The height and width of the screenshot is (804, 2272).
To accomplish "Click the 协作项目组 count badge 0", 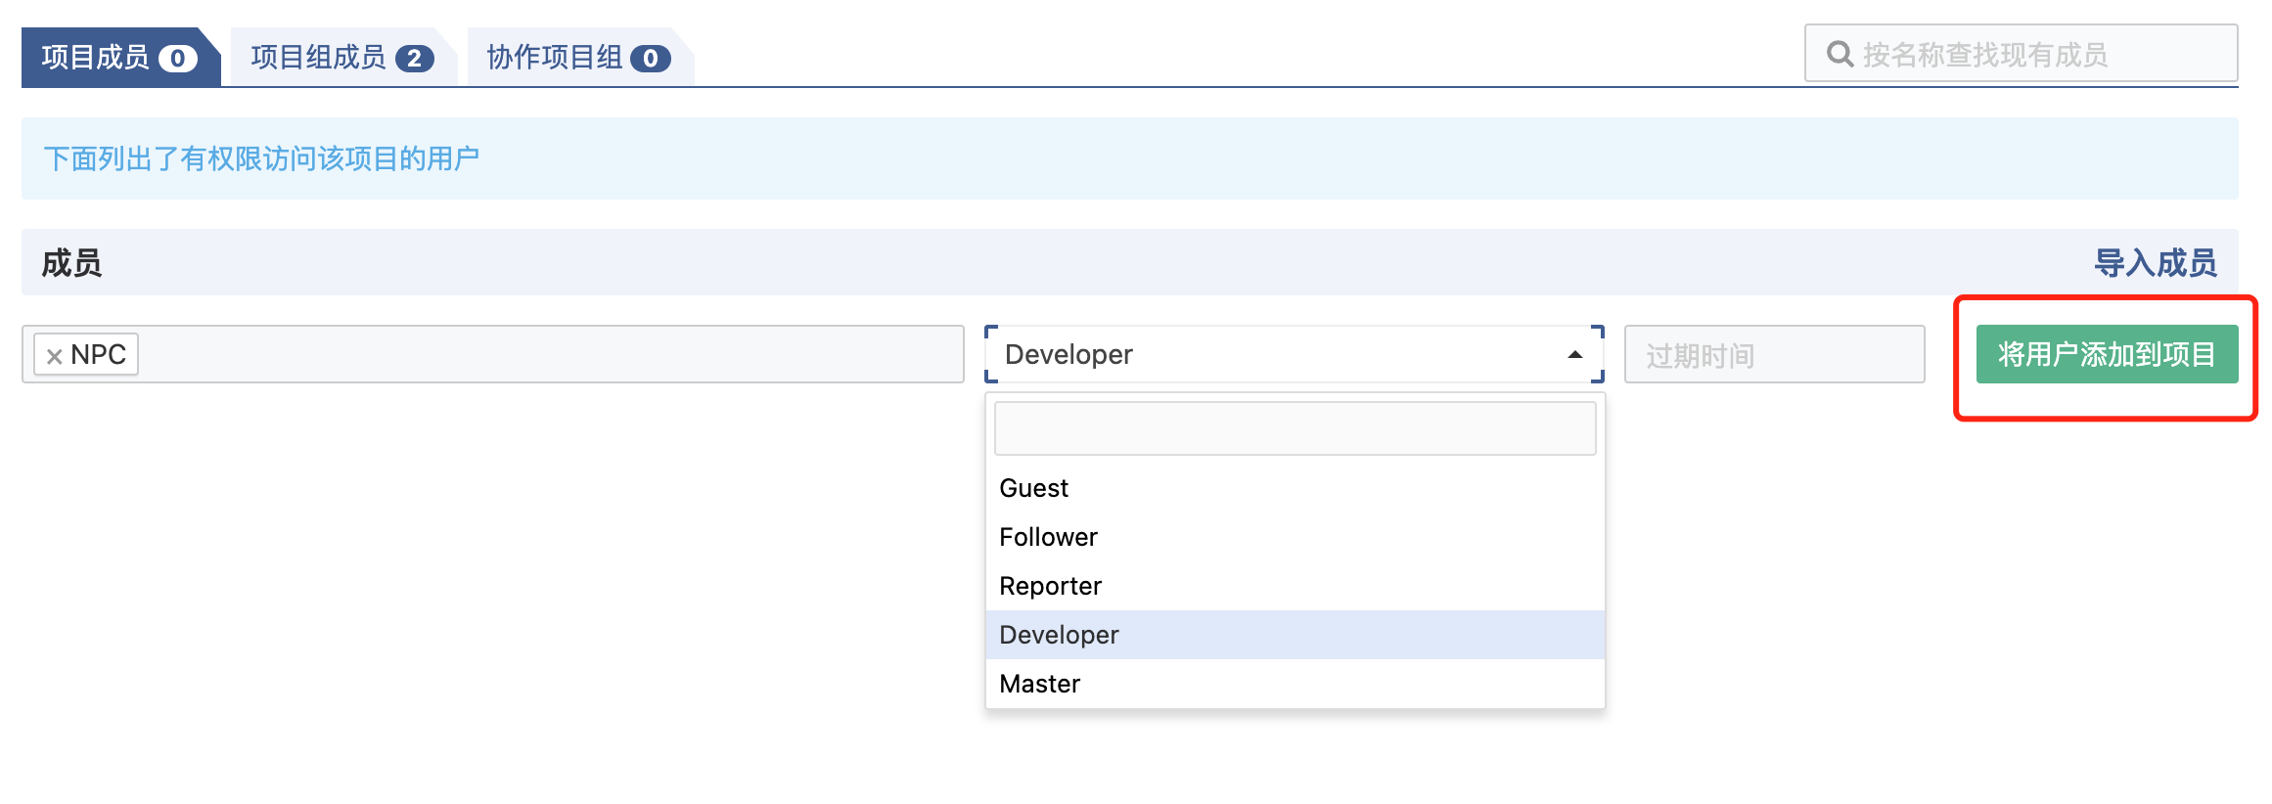I will (x=650, y=59).
